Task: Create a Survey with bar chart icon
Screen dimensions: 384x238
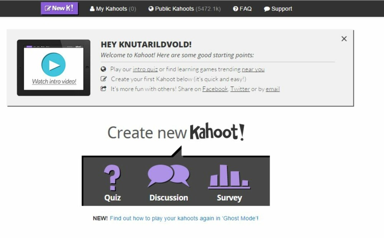Action: [x=229, y=176]
